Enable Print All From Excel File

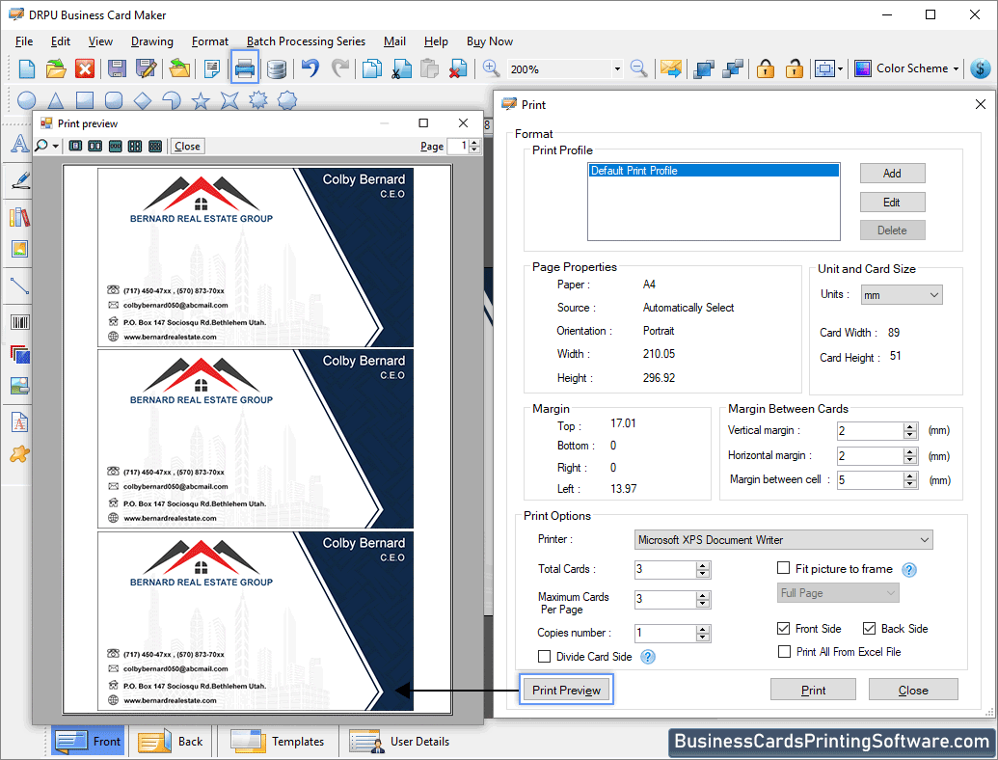(x=784, y=651)
